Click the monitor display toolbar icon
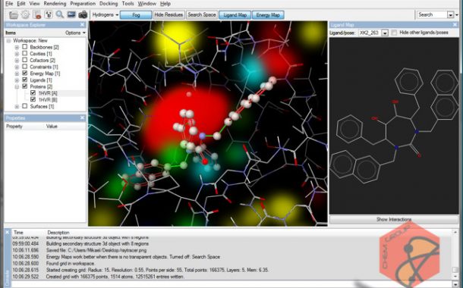This screenshot has width=463, height=288. click(71, 14)
